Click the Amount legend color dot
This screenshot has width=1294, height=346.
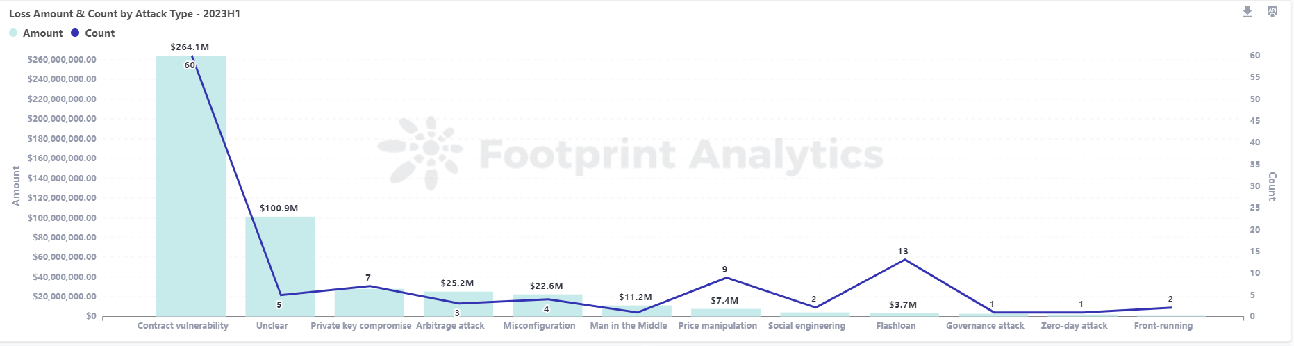click(13, 33)
